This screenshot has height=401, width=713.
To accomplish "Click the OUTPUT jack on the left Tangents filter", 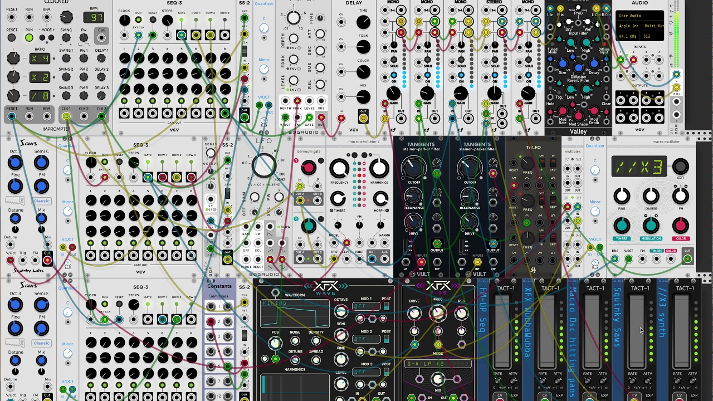I will (x=437, y=243).
